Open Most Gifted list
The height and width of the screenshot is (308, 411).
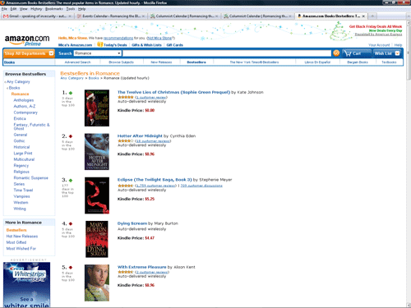16,242
